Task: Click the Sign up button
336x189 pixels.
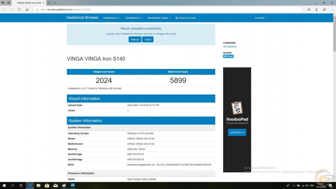Action: pos(135,39)
